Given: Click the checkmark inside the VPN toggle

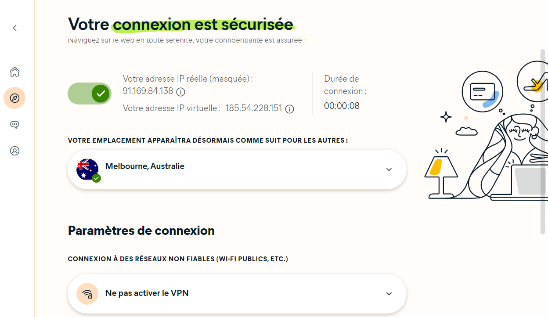Looking at the screenshot, I should (x=100, y=93).
